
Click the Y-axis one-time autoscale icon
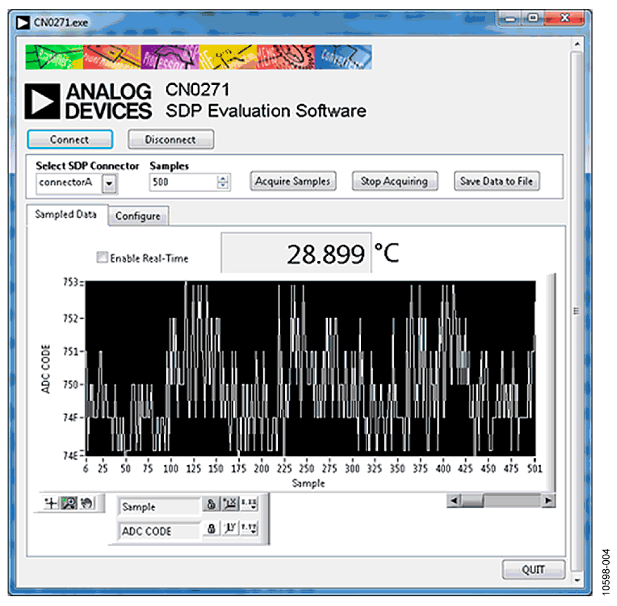(x=230, y=528)
